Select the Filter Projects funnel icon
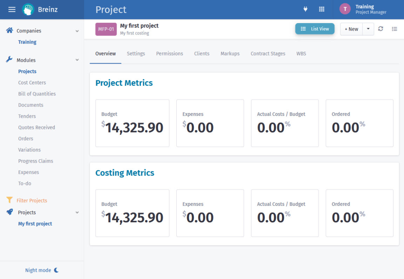 [9, 200]
